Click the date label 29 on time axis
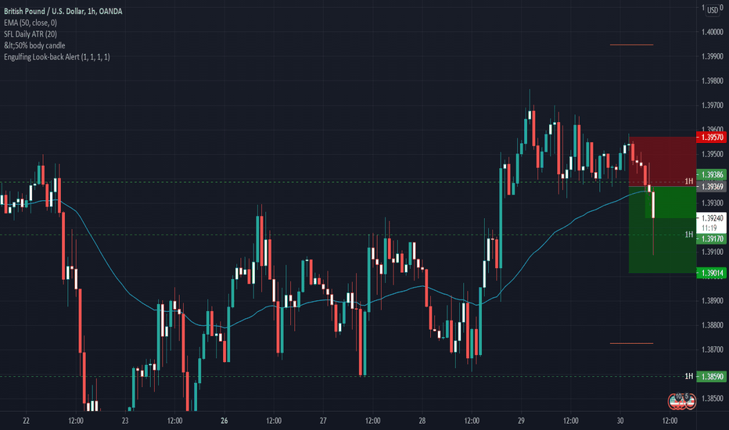 [x=521, y=421]
